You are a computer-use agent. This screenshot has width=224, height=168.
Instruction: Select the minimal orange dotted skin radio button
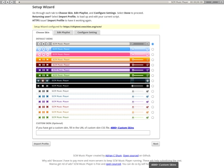point(153,112)
